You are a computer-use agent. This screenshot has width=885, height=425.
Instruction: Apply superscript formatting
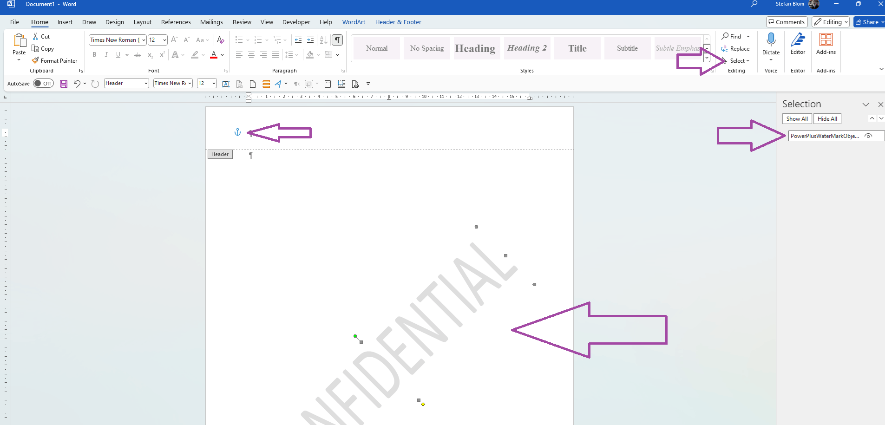162,55
